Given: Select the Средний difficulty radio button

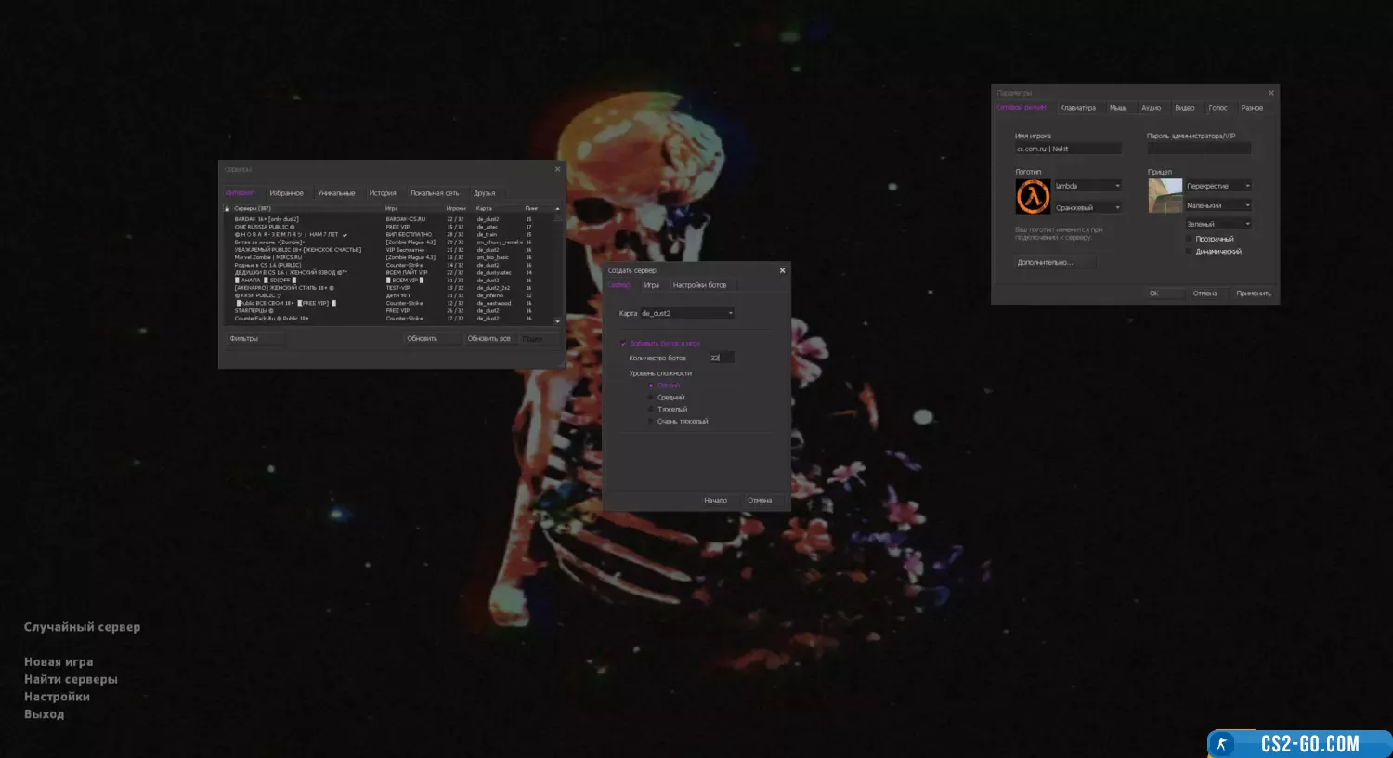Looking at the screenshot, I should click(651, 398).
